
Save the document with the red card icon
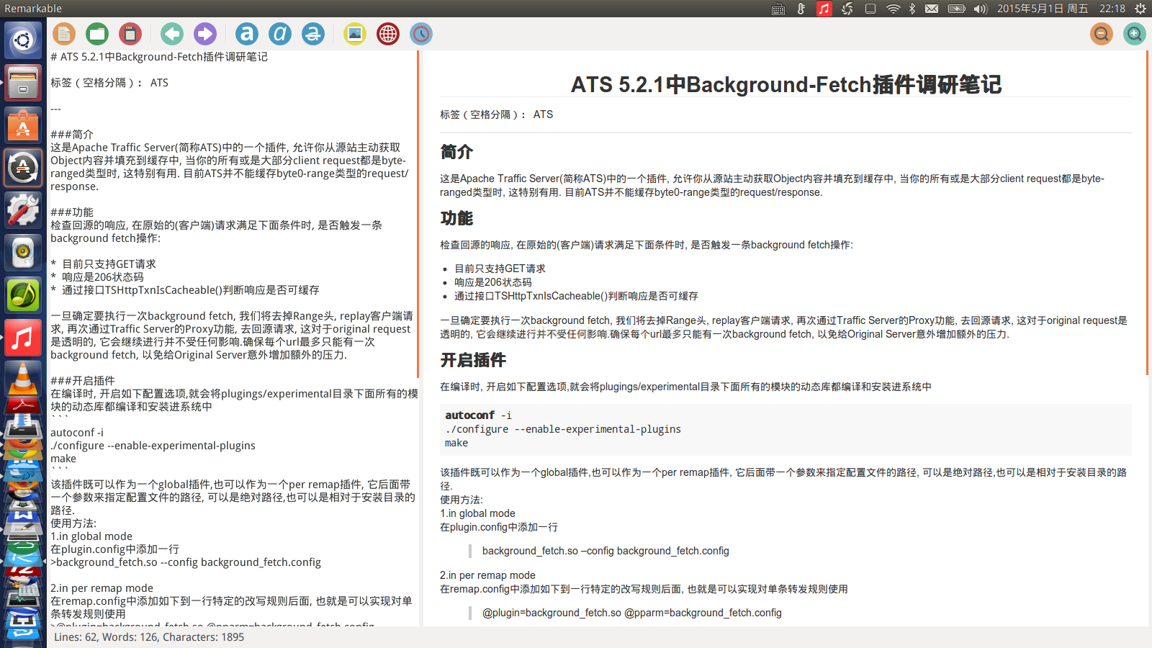(130, 34)
